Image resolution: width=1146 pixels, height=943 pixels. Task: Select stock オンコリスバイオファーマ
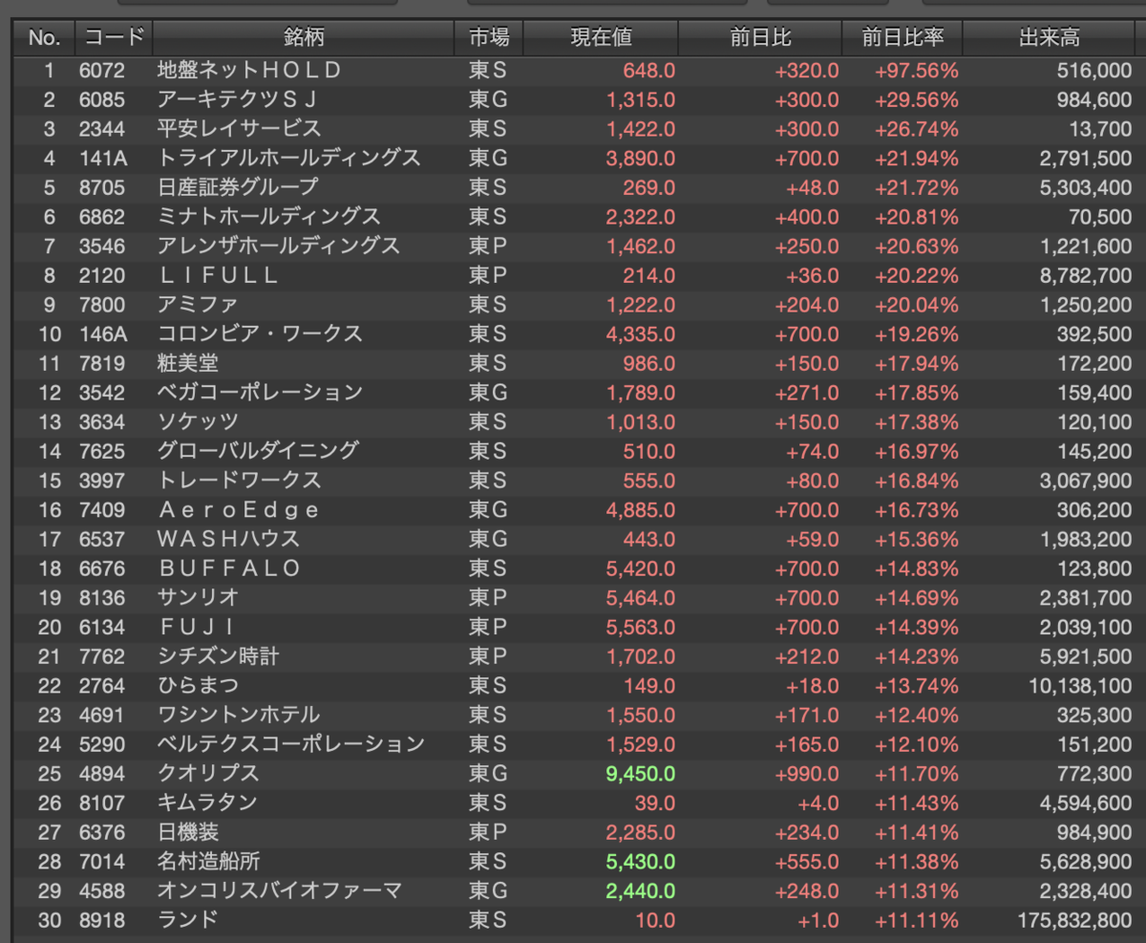click(279, 890)
